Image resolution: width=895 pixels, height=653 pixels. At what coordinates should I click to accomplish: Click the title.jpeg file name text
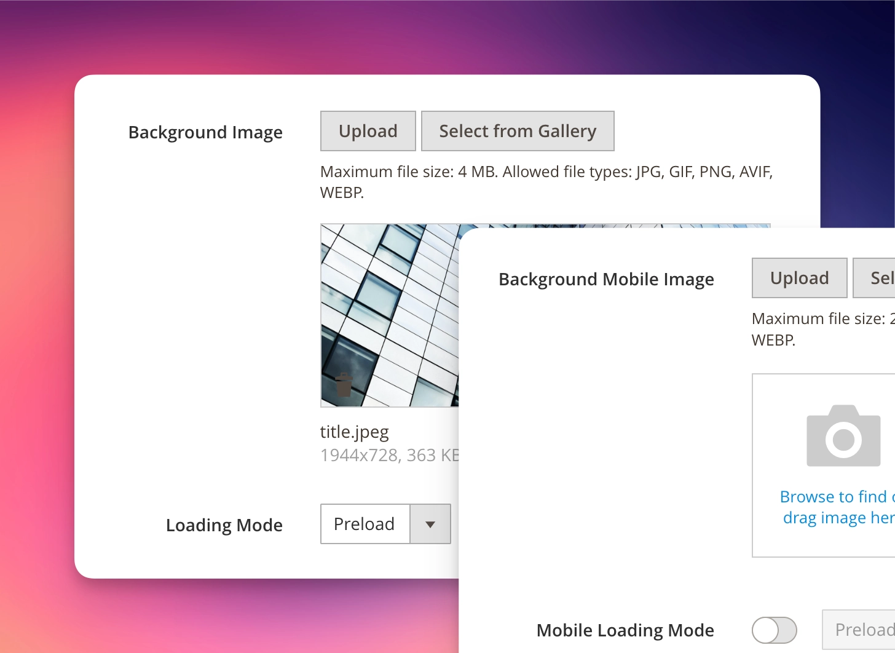(355, 432)
